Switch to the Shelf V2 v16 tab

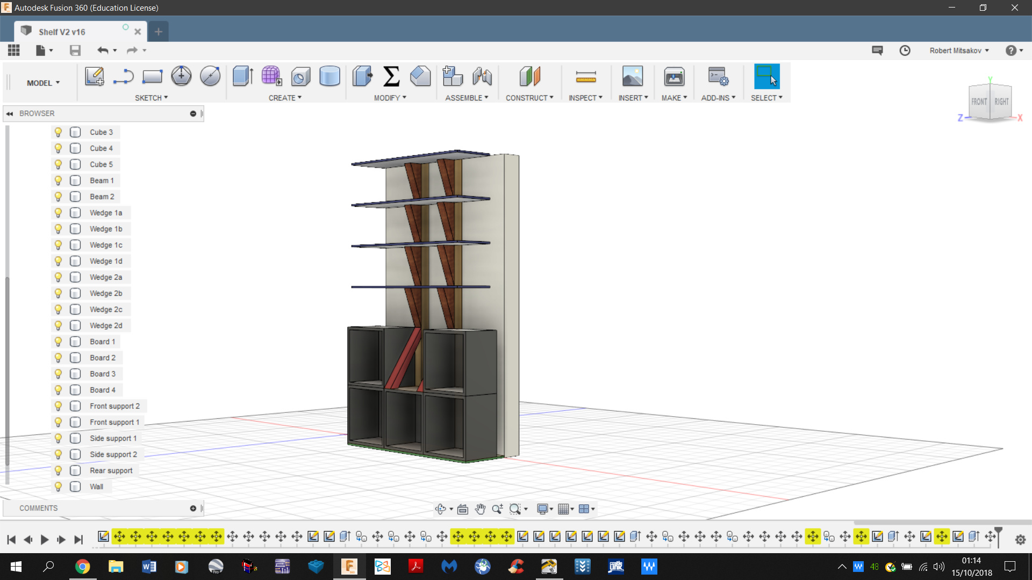click(x=80, y=32)
